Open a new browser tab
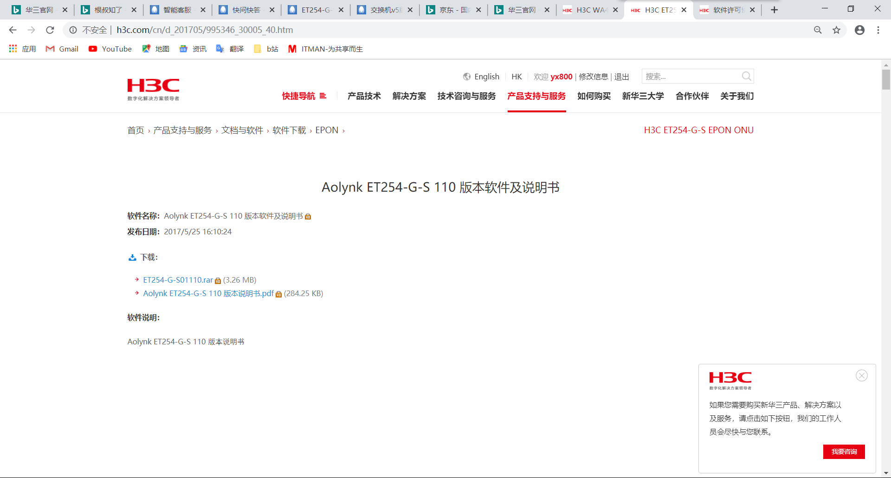This screenshot has width=891, height=478. pyautogui.click(x=774, y=10)
